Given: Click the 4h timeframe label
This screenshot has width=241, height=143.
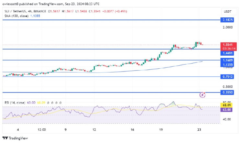Looking at the screenshot, I should (30, 11).
